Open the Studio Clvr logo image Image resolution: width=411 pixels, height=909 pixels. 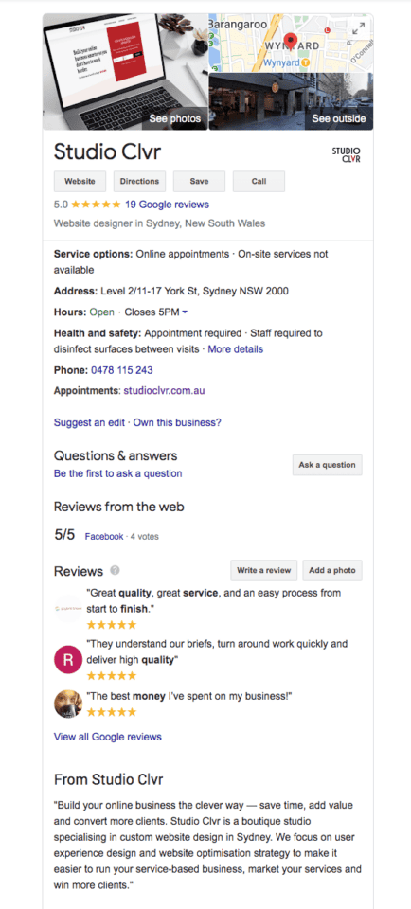346,154
